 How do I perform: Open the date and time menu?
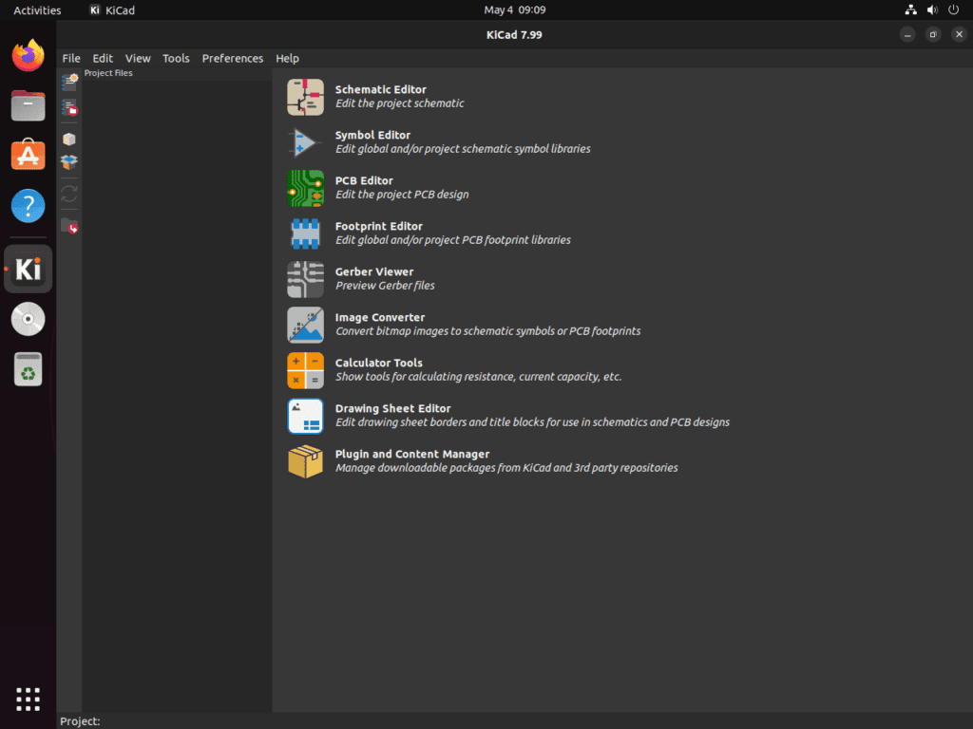pyautogui.click(x=514, y=9)
